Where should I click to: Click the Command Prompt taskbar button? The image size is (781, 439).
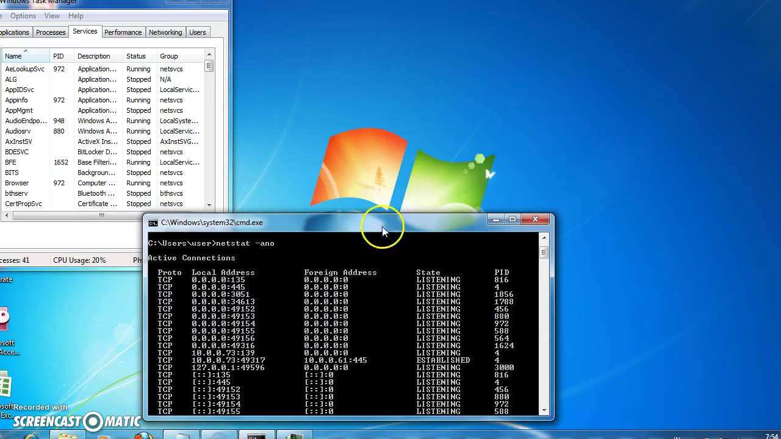click(256, 435)
